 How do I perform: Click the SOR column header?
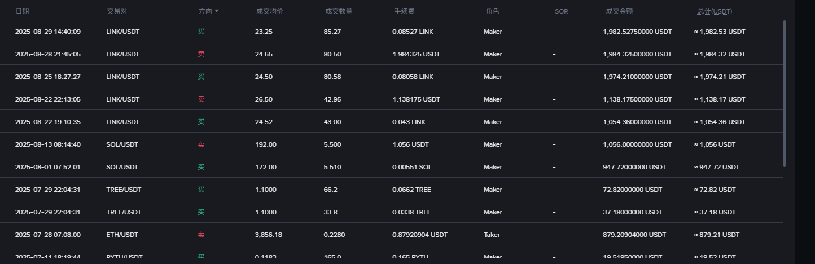561,11
